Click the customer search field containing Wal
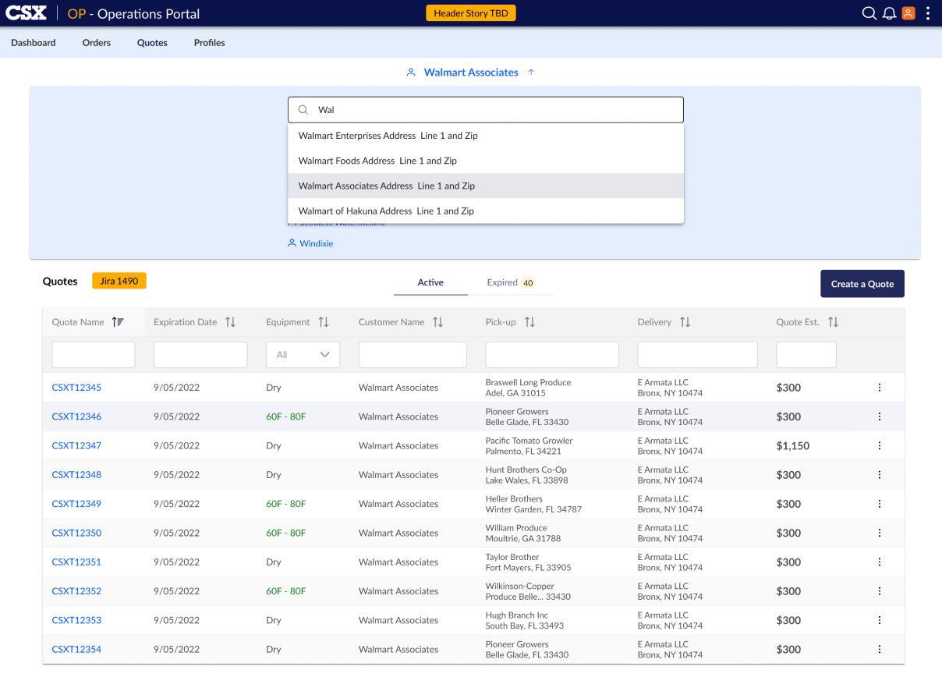The height and width of the screenshot is (677, 942). (x=486, y=110)
